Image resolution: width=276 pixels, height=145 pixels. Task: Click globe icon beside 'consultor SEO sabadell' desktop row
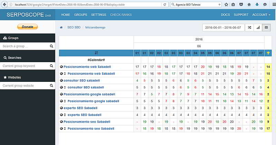(61, 80)
